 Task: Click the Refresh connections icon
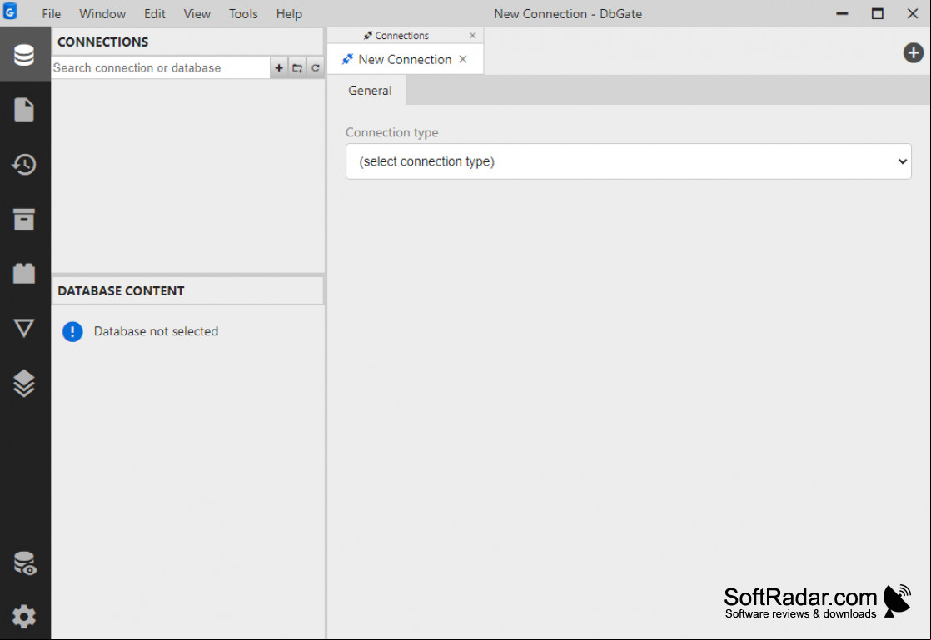pos(316,67)
